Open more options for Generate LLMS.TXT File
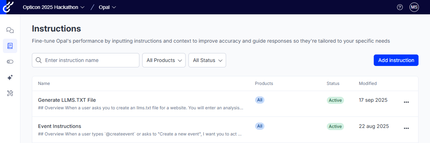The image size is (430, 143). coord(406,102)
